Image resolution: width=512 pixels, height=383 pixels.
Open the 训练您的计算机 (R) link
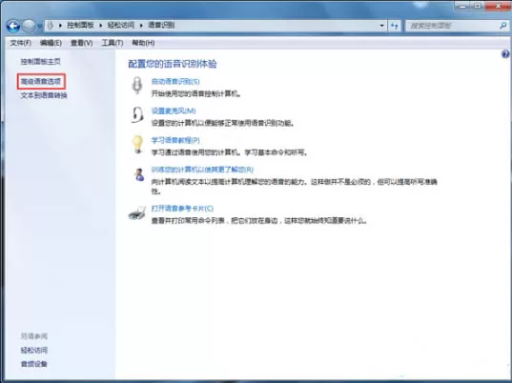pyautogui.click(x=202, y=170)
